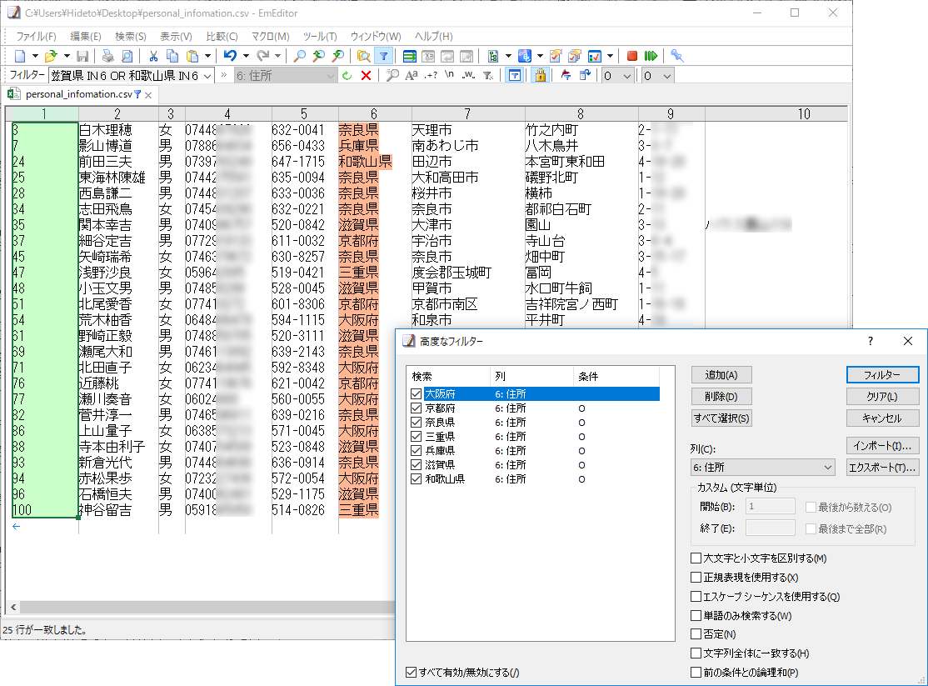
Task: Open New file dropdown arrow
Action: pyautogui.click(x=35, y=56)
